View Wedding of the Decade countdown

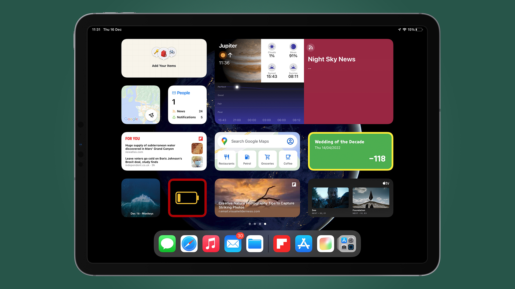[x=351, y=151]
